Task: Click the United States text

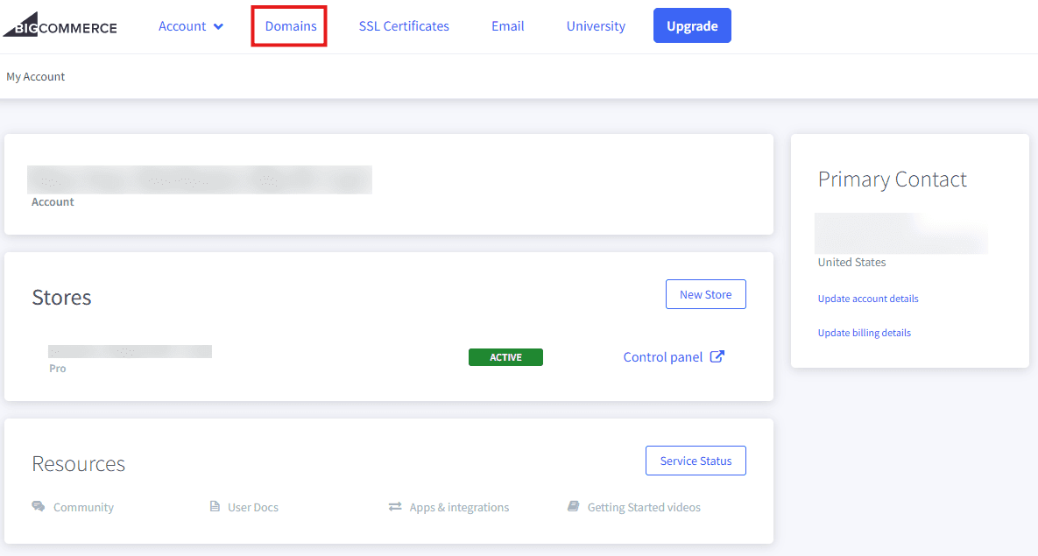Action: point(851,262)
